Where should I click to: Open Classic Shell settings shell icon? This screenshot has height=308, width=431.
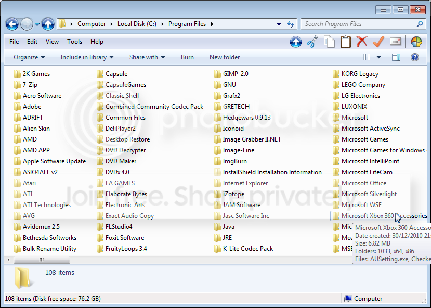point(416,42)
